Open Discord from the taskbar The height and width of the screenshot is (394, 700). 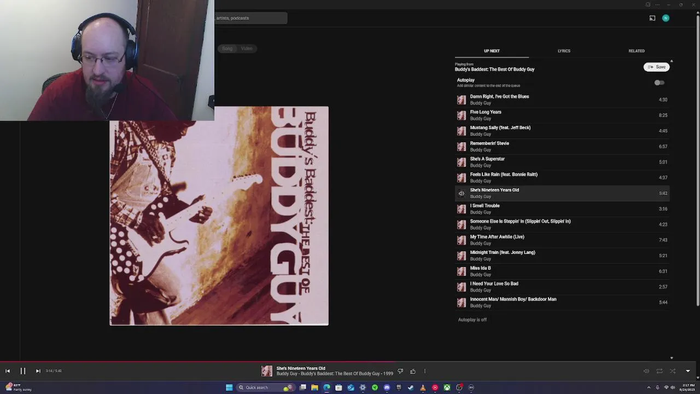coord(387,387)
